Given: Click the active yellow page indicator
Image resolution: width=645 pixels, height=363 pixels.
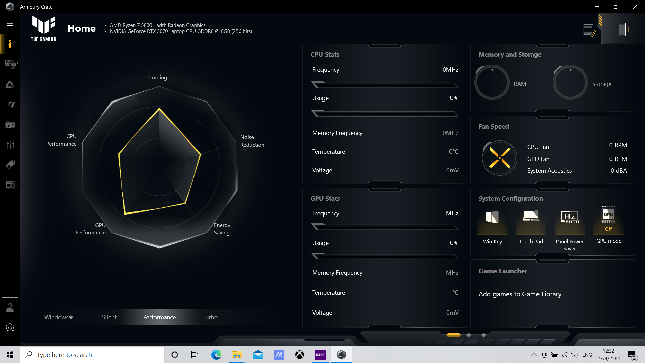Looking at the screenshot, I should (454, 335).
